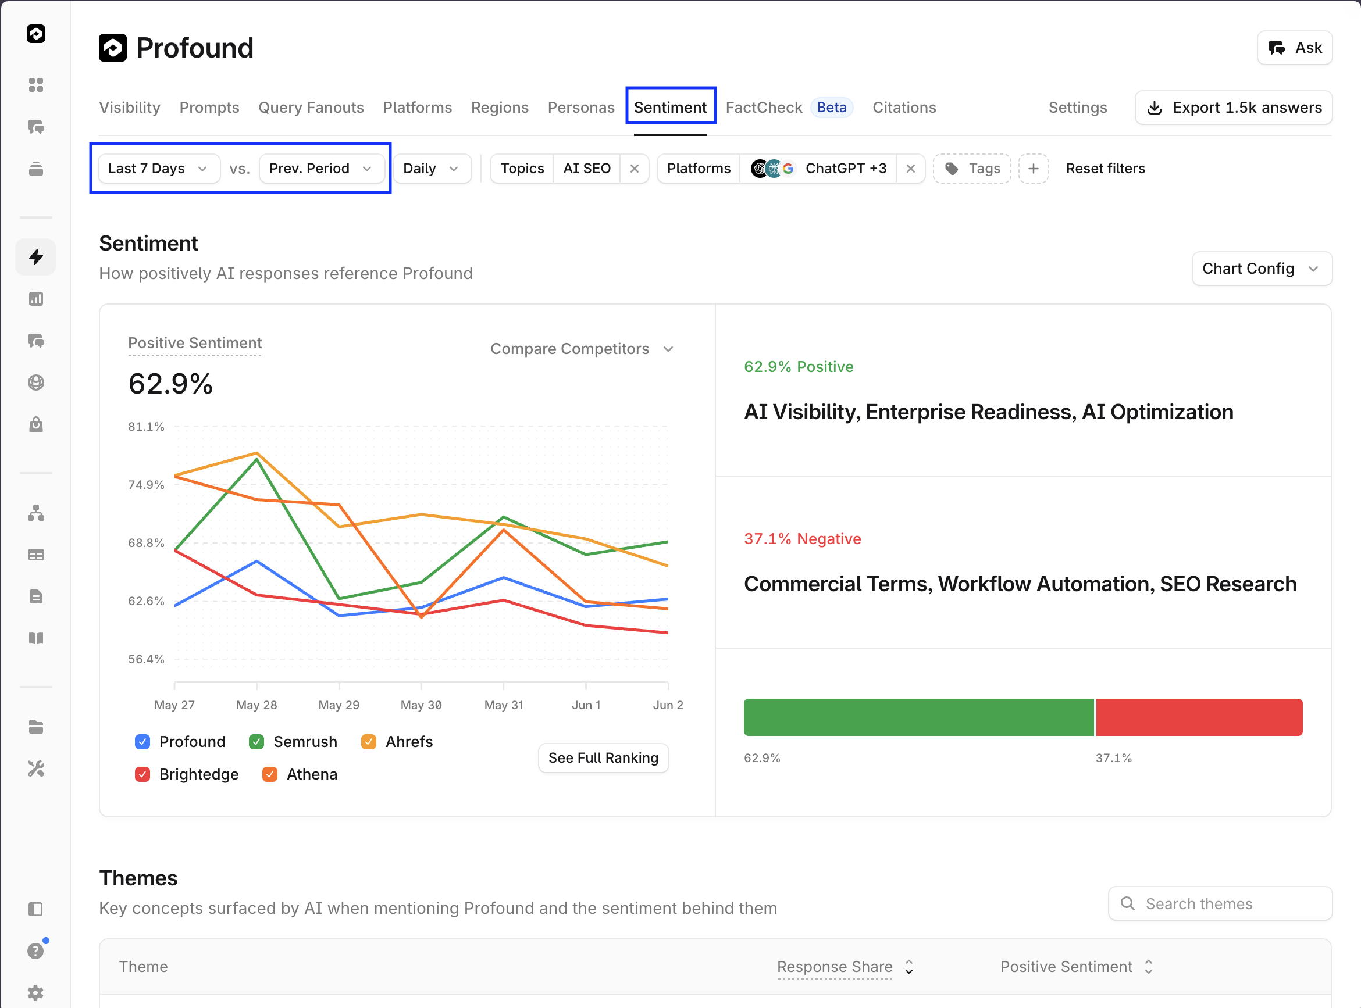The width and height of the screenshot is (1361, 1008).
Task: Click chat bubbles icon beneath bar chart icon
Action: pos(36,341)
